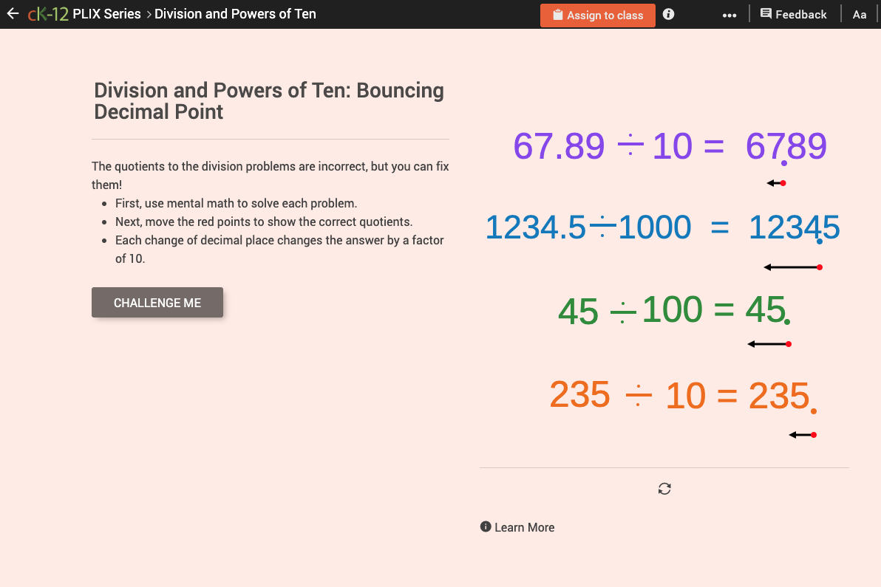Open the Learn More link

tap(525, 526)
